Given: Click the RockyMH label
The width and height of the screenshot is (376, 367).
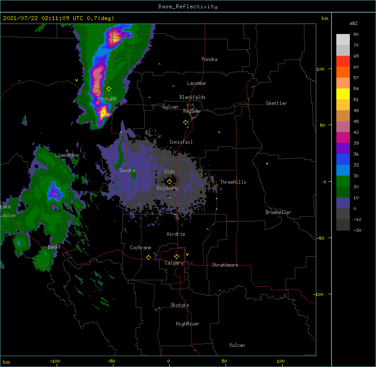Looking at the screenshot, I should 107,99.
